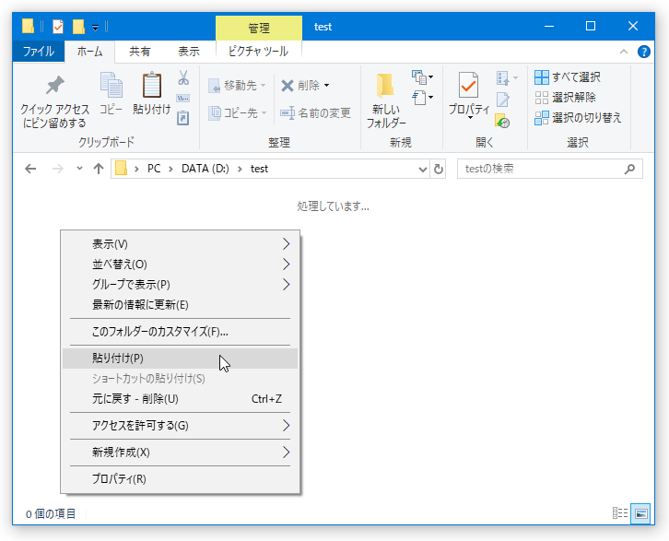Refresh the folder with the refresh icon
This screenshot has width=669, height=541.
(x=439, y=170)
